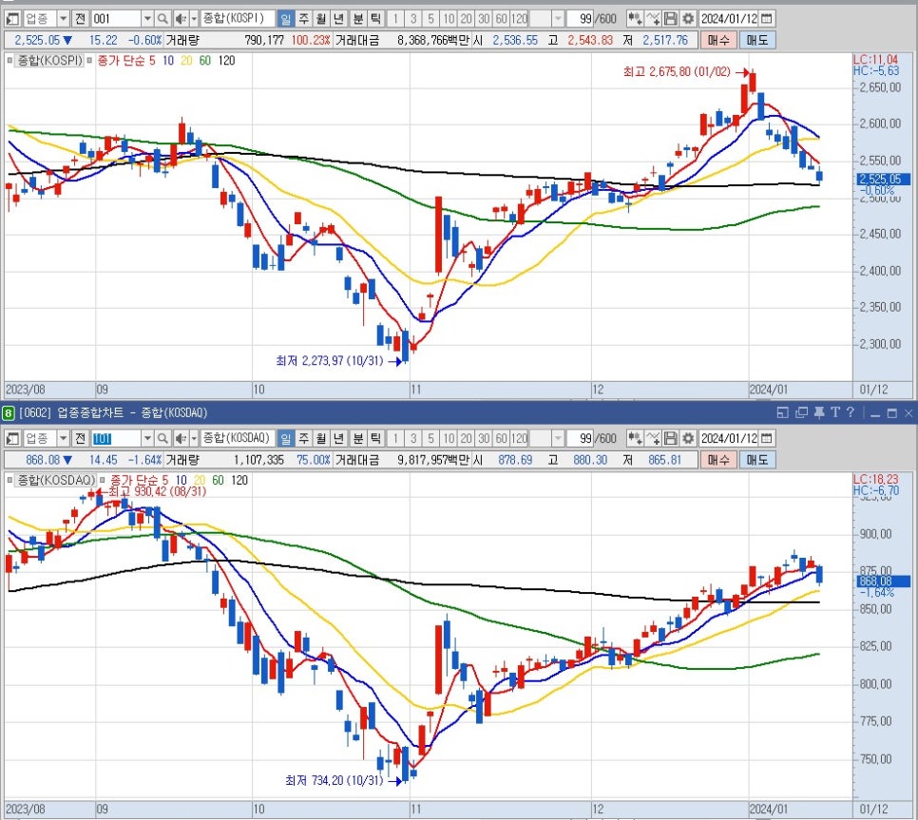Click the 종합(KOSDAQ) chart legend label
This screenshot has width=918, height=820.
click(x=56, y=480)
